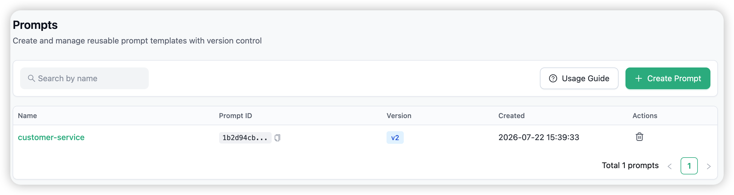Image resolution: width=734 pixels, height=195 pixels.
Task: Click the Created column header
Action: 511,116
